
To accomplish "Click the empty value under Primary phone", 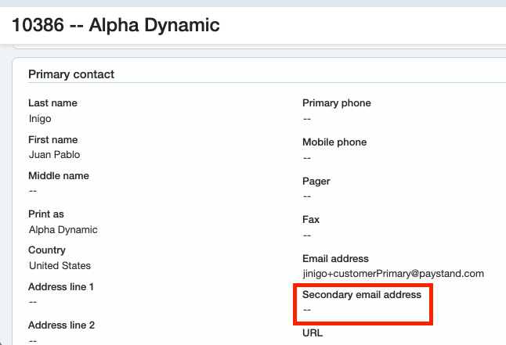I will 307,119.
